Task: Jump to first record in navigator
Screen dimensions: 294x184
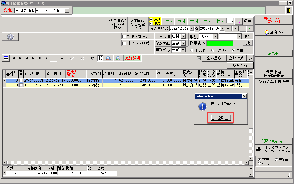Action: (13, 58)
